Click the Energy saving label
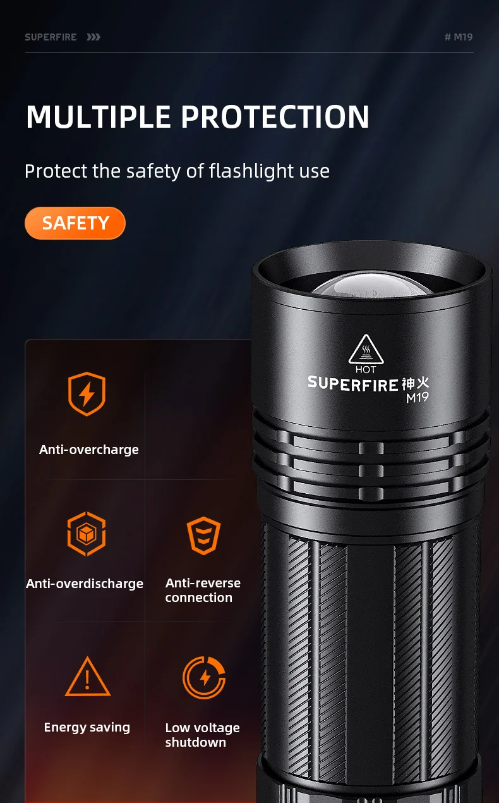The width and height of the screenshot is (499, 803). coord(87,727)
